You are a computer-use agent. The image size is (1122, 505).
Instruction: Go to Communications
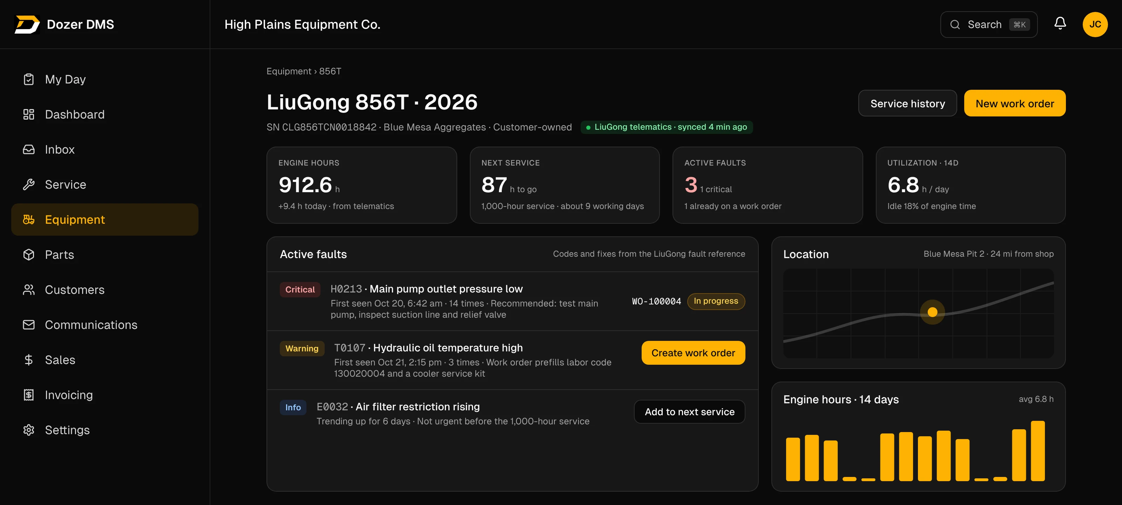click(x=104, y=325)
